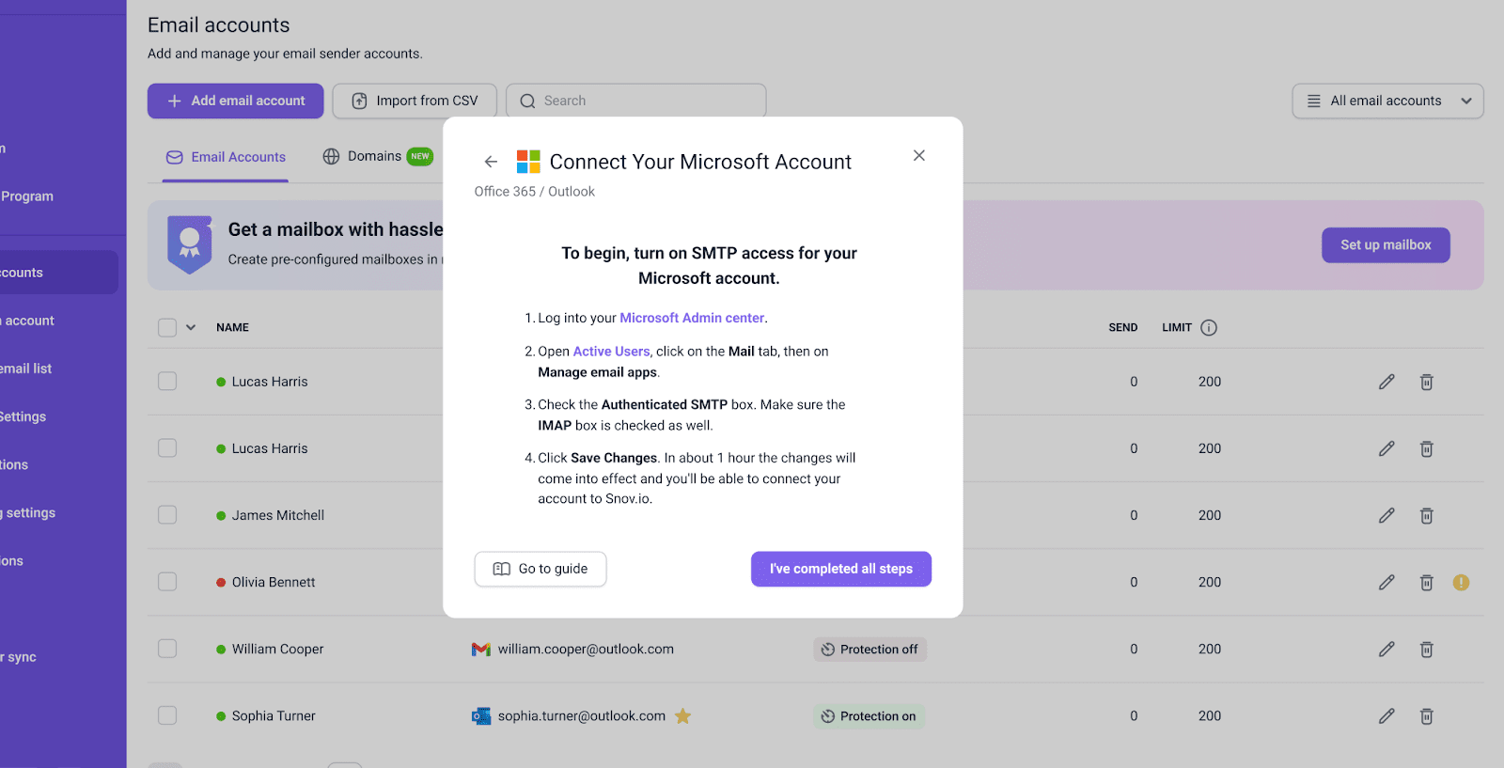Close the Connect Your Microsoft Account dialog
Image resolution: width=1504 pixels, height=768 pixels.
click(x=918, y=155)
